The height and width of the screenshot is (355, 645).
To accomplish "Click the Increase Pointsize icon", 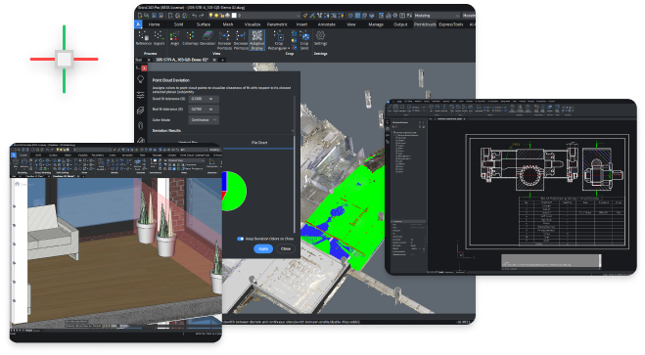I will [224, 40].
